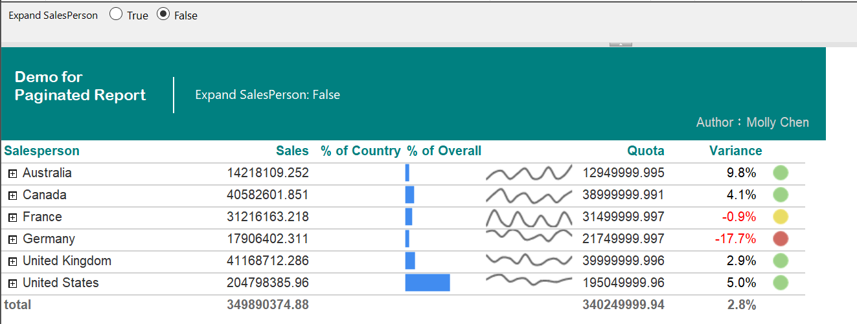Expand the Canada row

[x=12, y=195]
